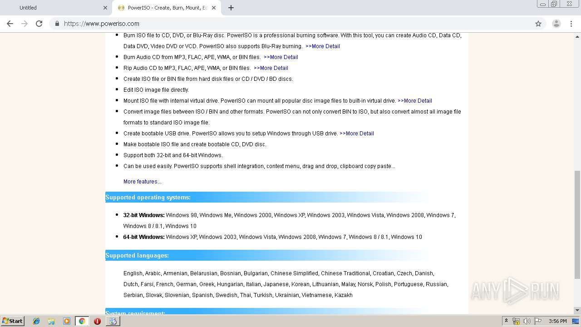Click 'Make bootable ISO file' line
This screenshot has width=581, height=327.
pos(195,144)
